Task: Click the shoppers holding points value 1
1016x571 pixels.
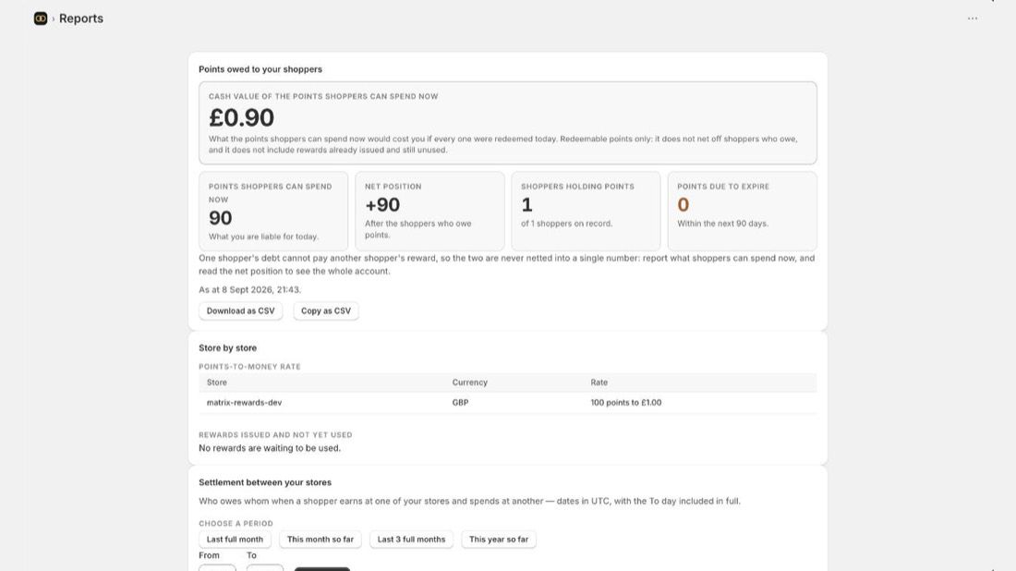Action: (526, 205)
